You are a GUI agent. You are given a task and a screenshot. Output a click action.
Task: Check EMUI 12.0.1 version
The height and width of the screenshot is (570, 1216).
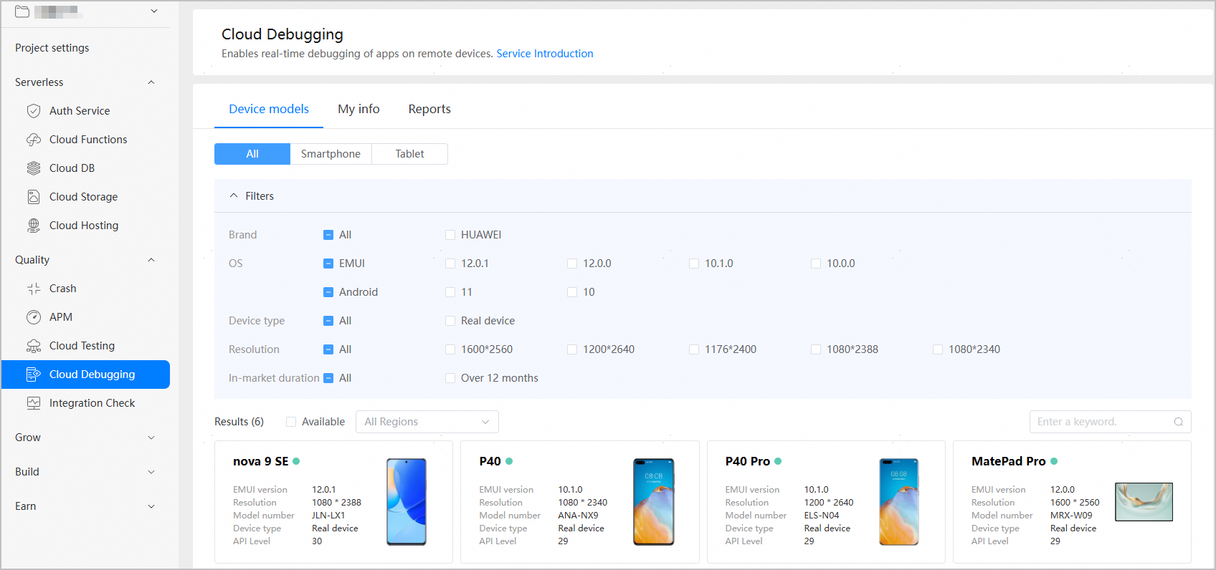pos(450,264)
